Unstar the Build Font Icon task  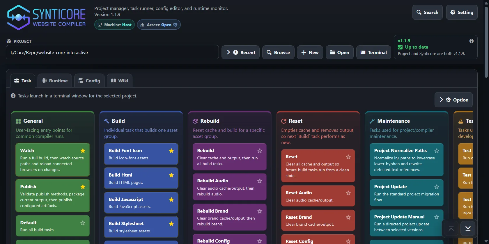pyautogui.click(x=171, y=151)
